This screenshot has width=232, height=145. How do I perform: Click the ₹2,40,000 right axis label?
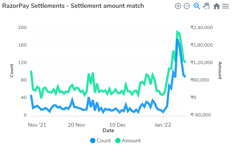point(201,28)
